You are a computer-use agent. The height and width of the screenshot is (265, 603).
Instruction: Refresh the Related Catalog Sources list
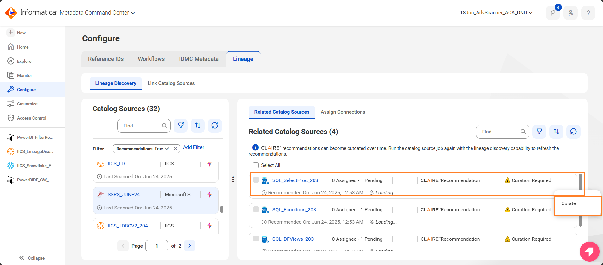(x=574, y=132)
